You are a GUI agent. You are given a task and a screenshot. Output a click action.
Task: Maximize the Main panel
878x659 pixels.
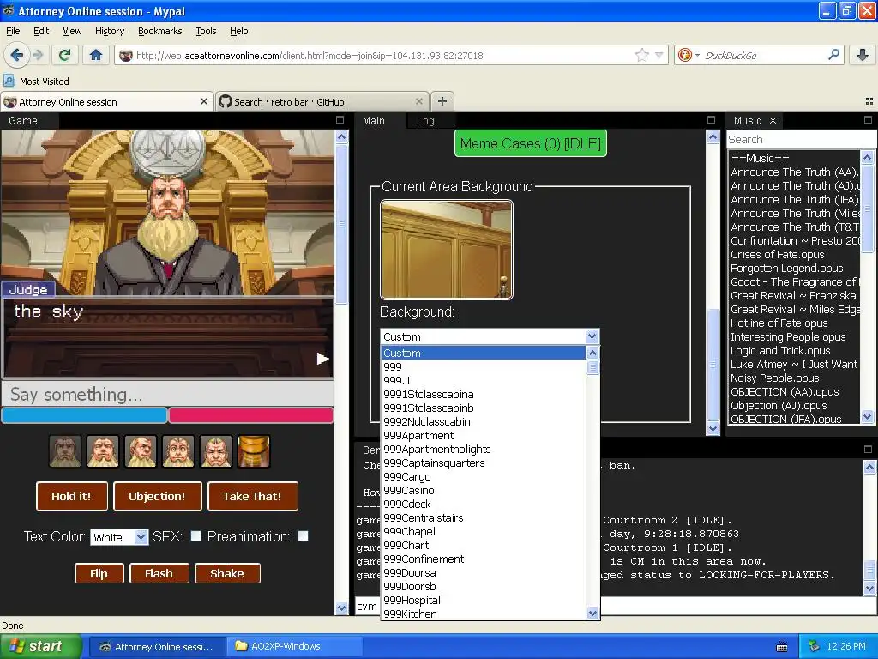point(711,120)
